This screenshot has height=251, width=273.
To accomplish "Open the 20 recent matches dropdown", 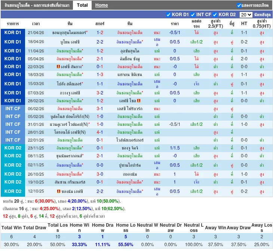I will click(x=245, y=15).
